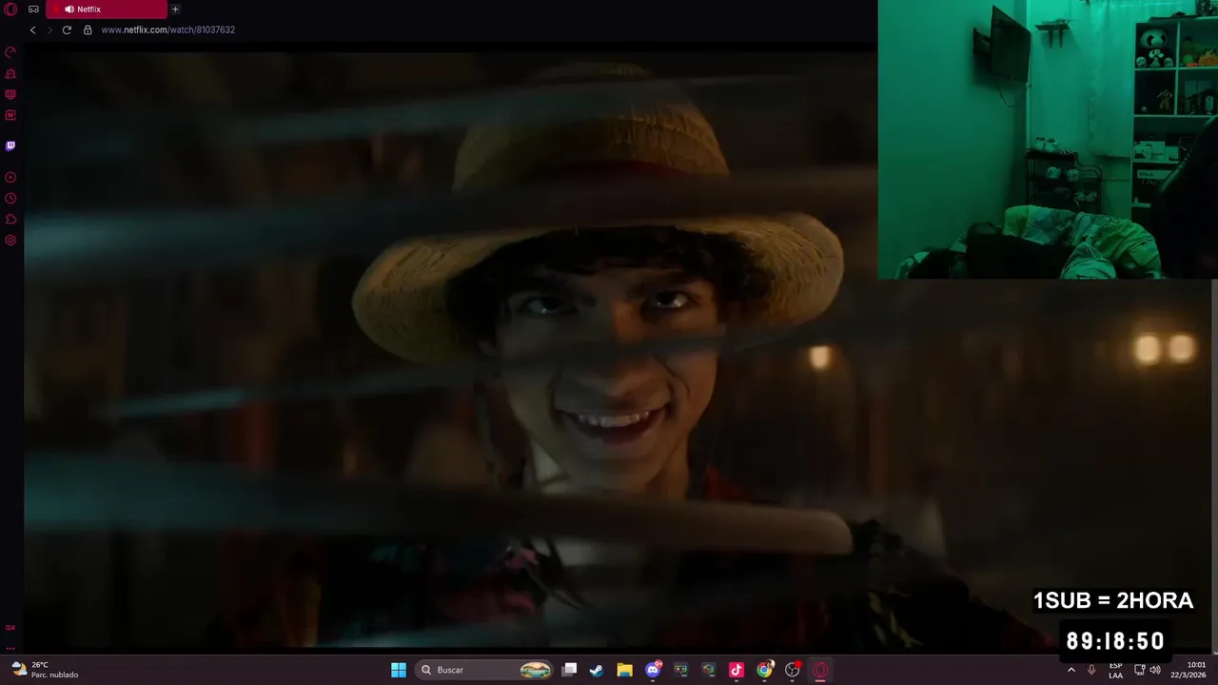1218x685 pixels.
Task: Click the three-dots sidebar setup button
Action: pyautogui.click(x=10, y=647)
